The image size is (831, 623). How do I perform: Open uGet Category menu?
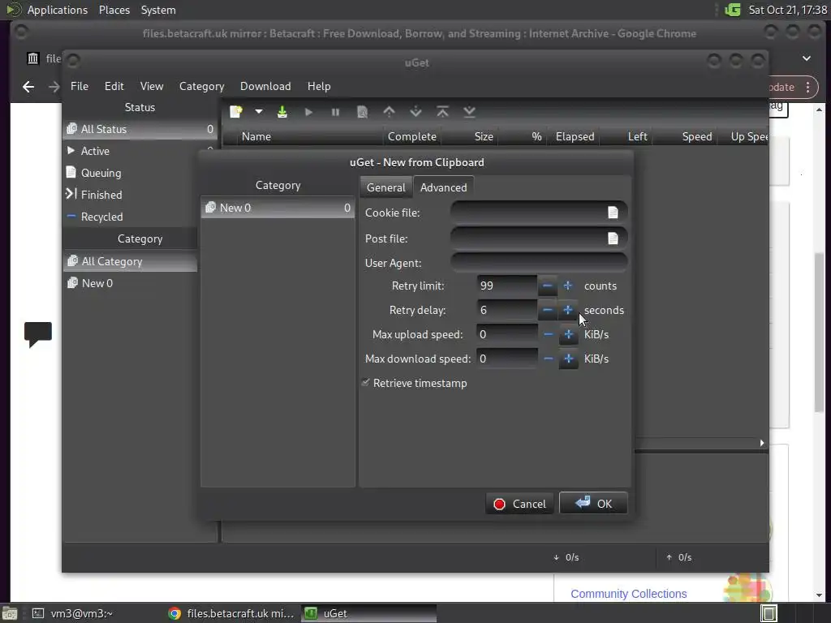point(201,86)
